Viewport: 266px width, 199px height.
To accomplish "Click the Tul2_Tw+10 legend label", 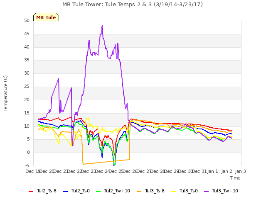I will pos(117,191).
